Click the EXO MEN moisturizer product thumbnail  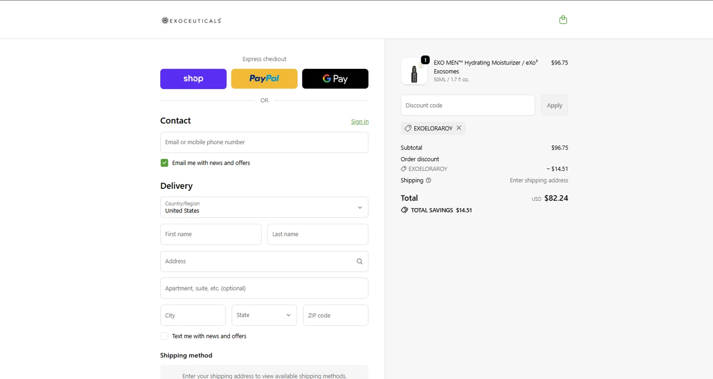414,71
